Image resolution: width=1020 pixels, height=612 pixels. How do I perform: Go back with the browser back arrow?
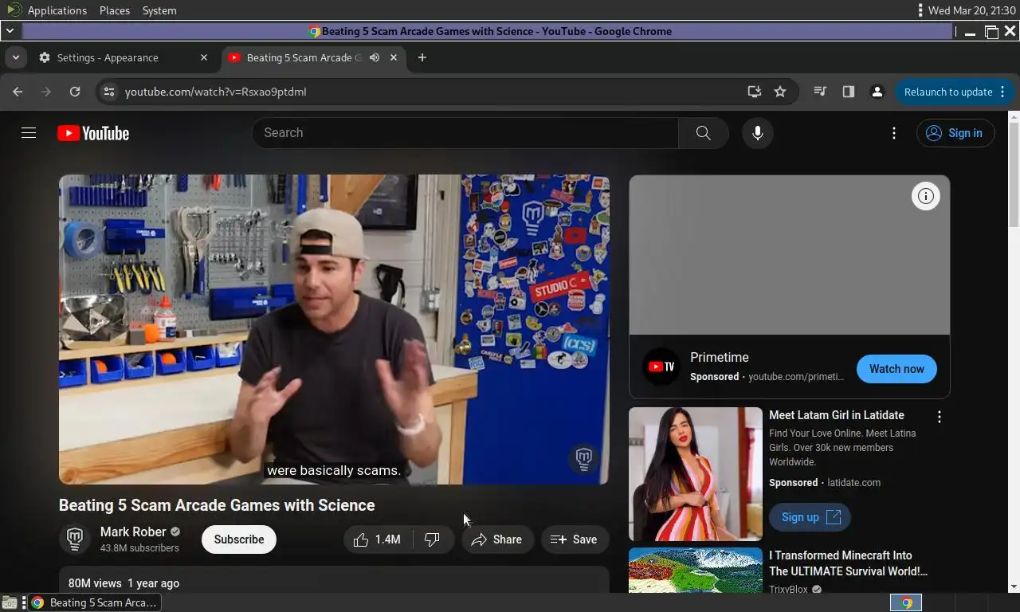tap(18, 92)
